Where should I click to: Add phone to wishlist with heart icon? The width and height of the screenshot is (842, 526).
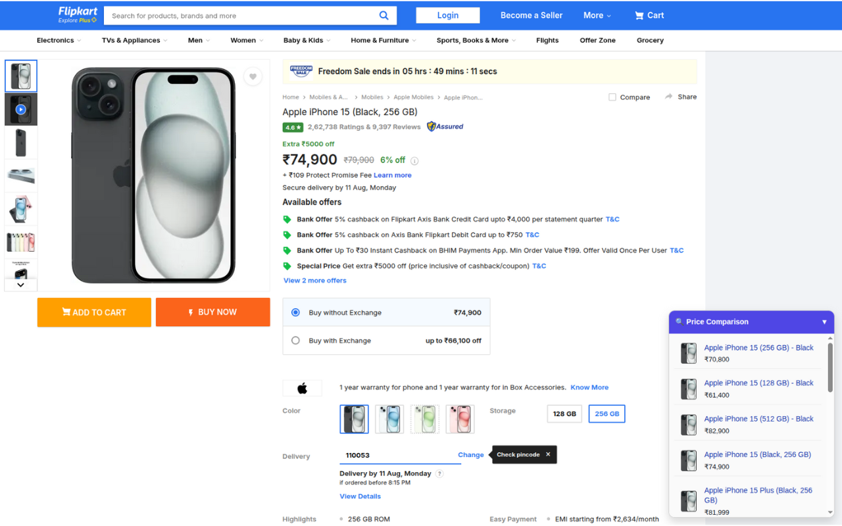click(x=253, y=76)
